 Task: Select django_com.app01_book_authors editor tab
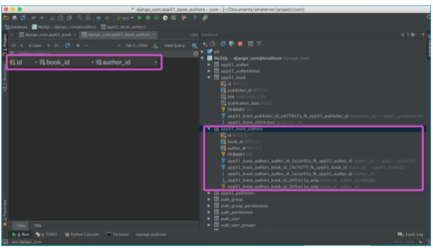tap(119, 35)
